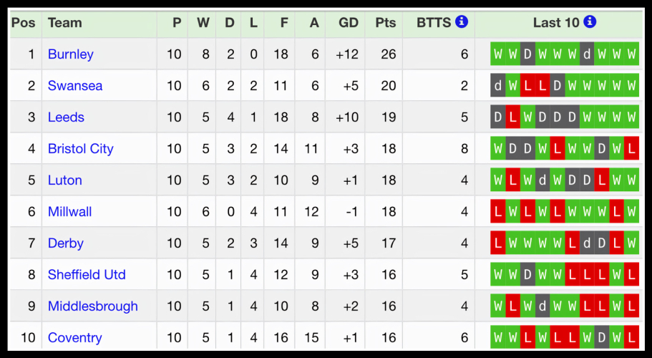Click the BTTS info icon
The height and width of the screenshot is (358, 652).
point(462,22)
